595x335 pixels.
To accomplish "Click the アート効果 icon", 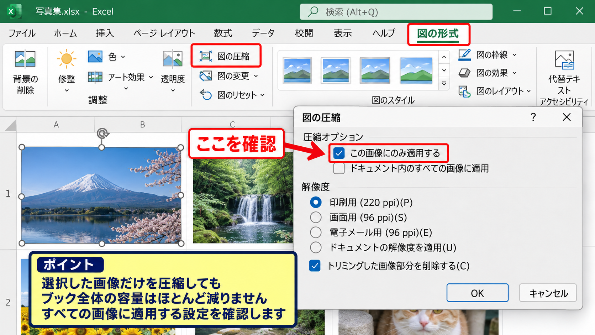I will click(95, 77).
